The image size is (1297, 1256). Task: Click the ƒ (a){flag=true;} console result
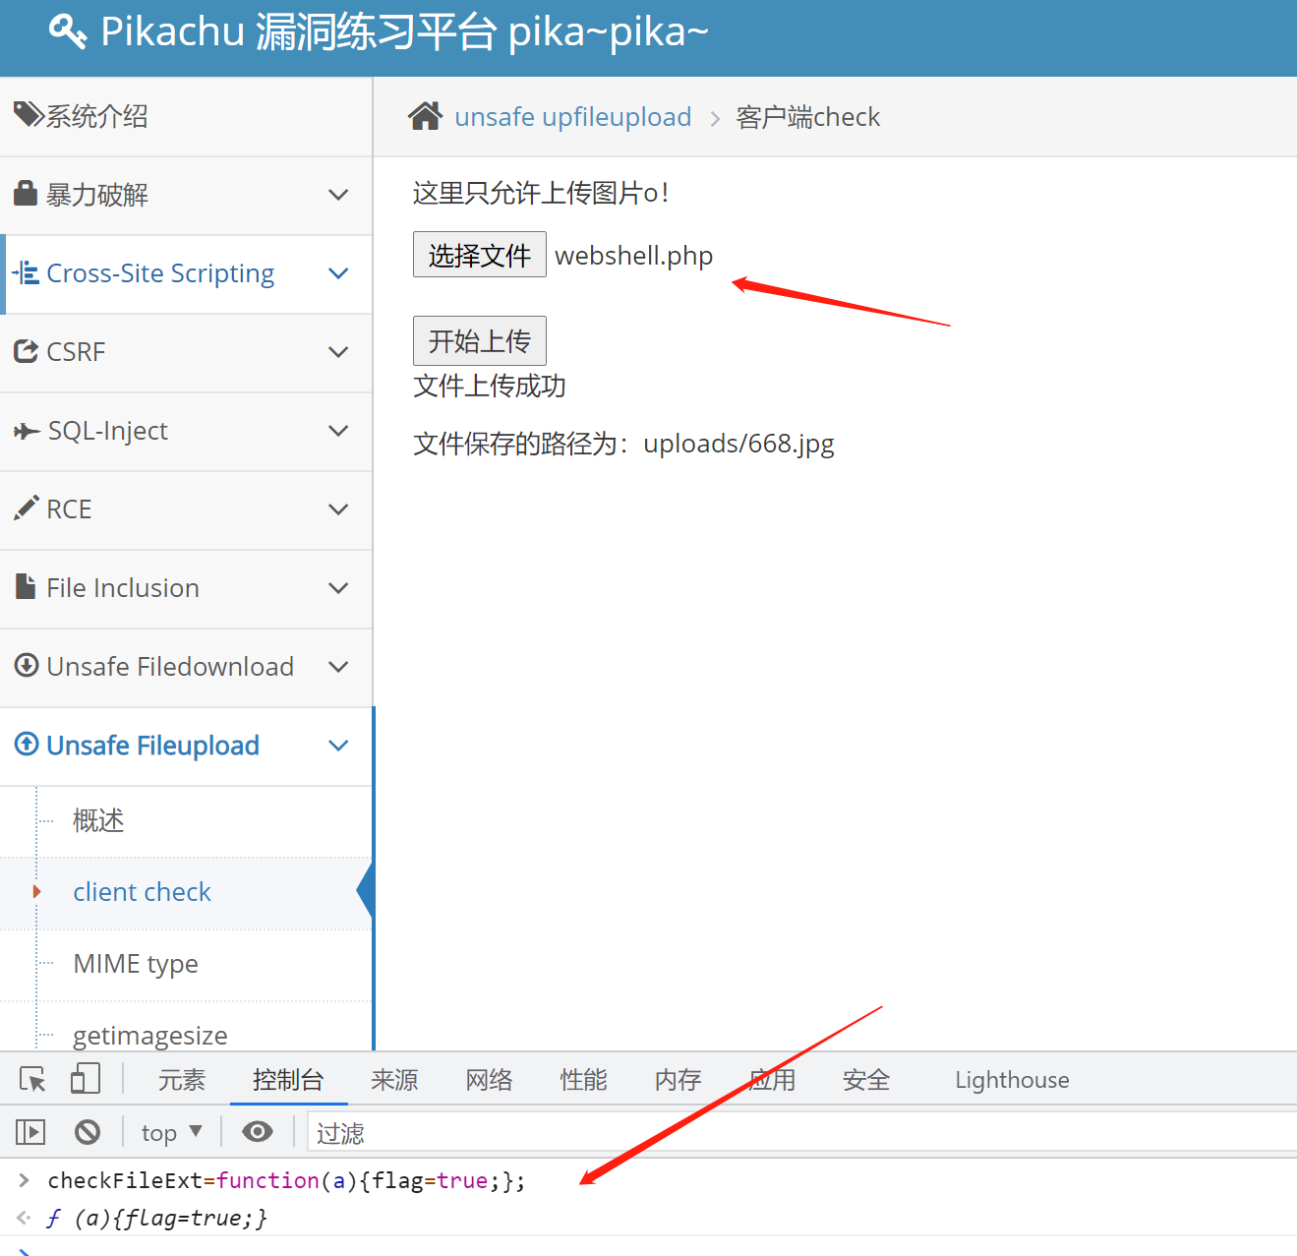[156, 1218]
